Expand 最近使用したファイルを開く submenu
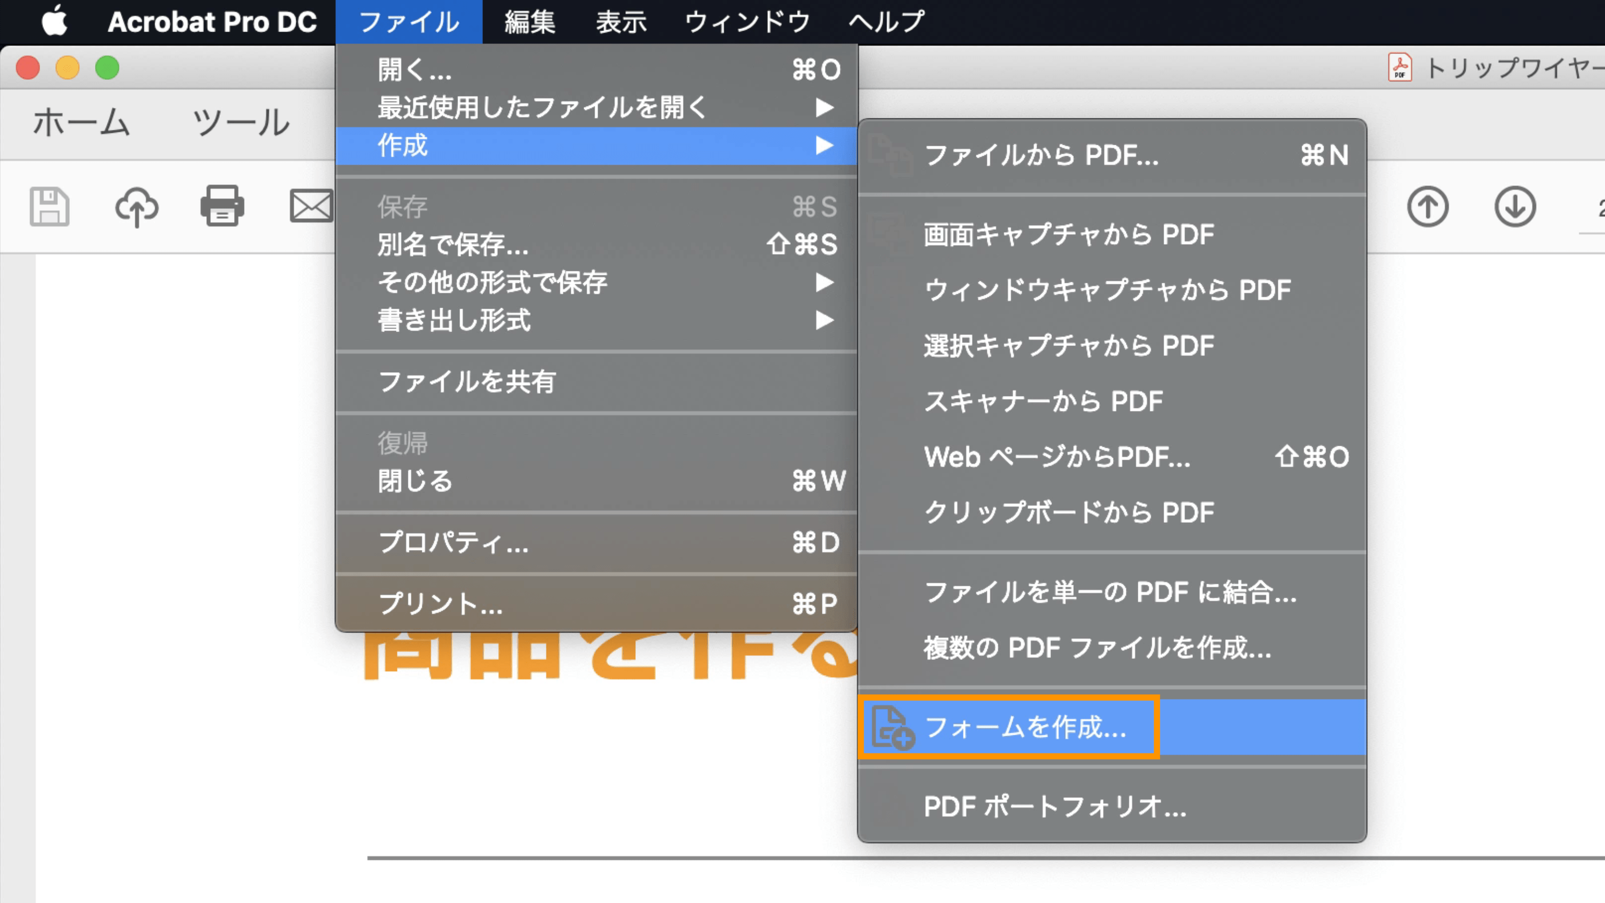Screen dimensions: 1605x903 [596, 108]
